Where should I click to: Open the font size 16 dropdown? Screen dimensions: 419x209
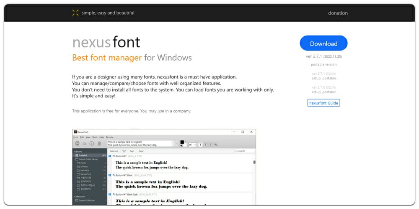(x=192, y=145)
